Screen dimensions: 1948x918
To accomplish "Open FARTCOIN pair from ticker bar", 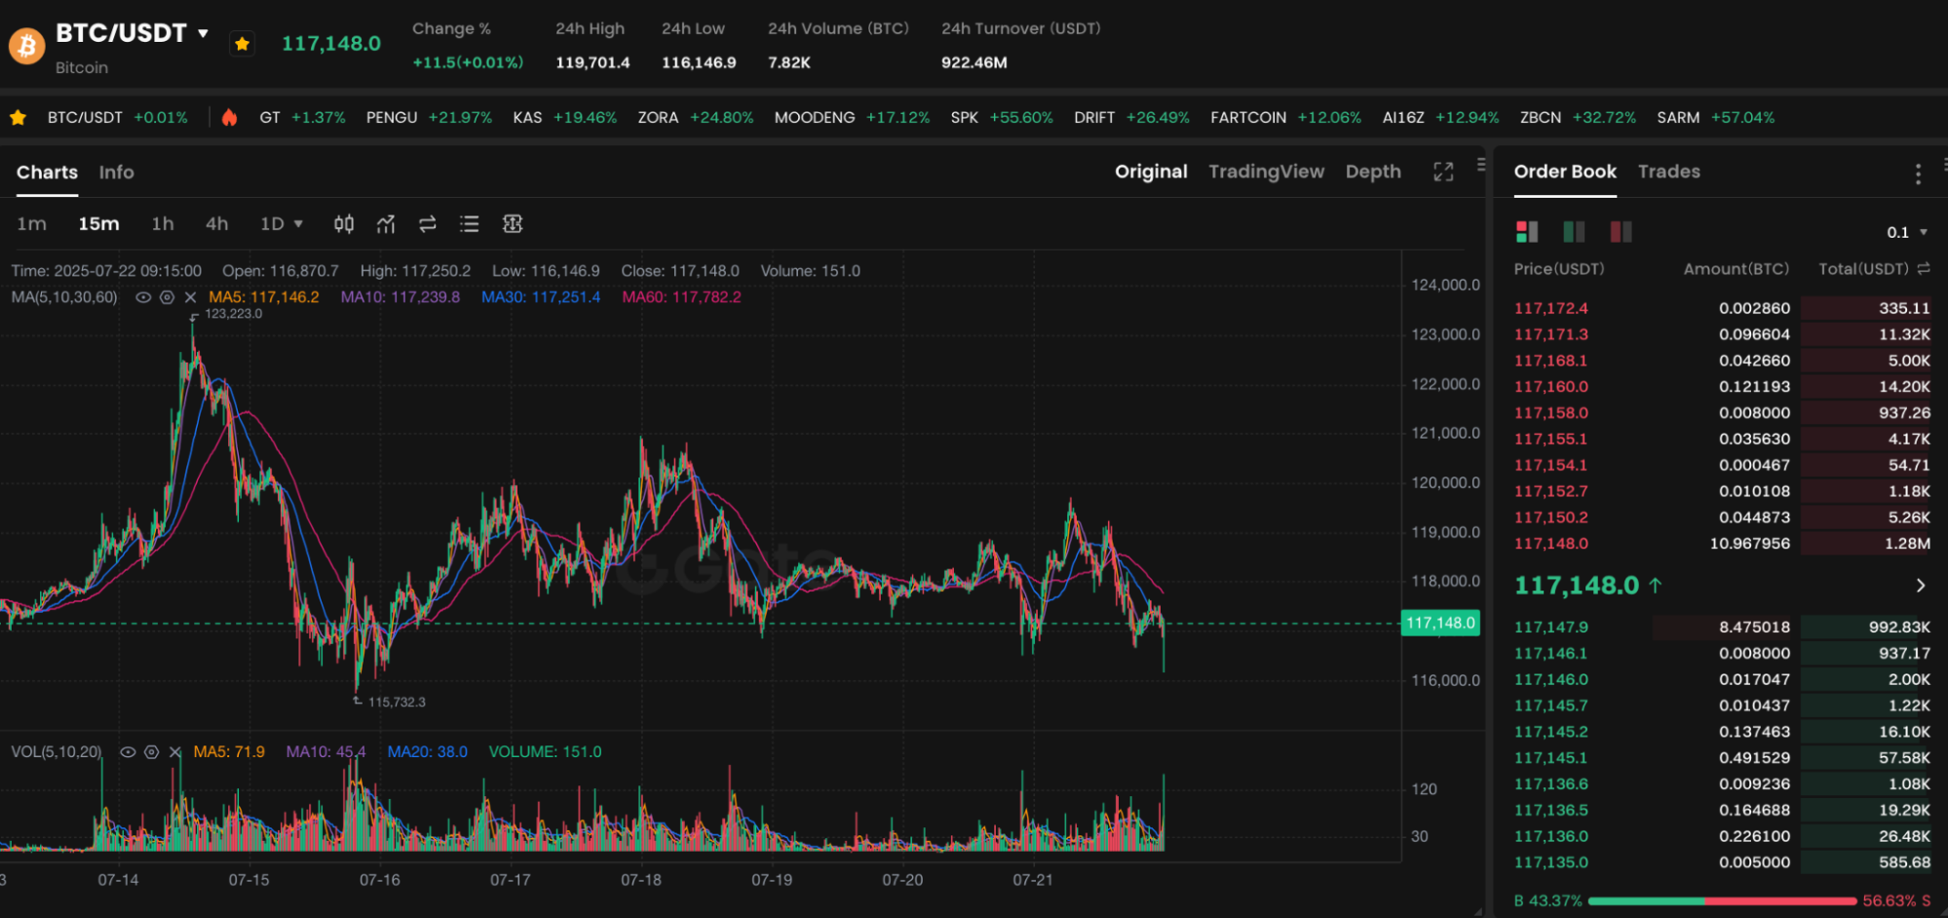I will click(x=1285, y=118).
